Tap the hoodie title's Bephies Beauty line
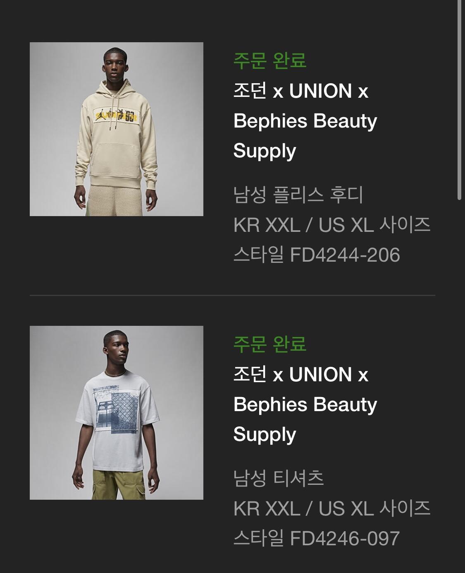 [305, 121]
